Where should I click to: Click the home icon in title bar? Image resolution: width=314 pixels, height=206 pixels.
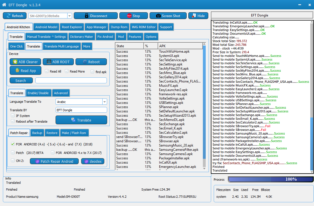point(4,5)
